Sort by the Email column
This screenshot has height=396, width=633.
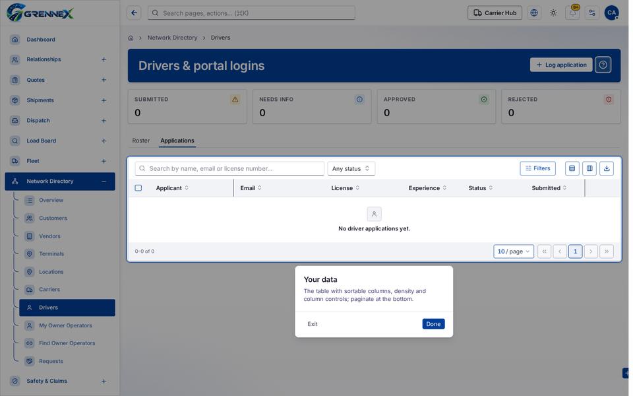click(251, 188)
